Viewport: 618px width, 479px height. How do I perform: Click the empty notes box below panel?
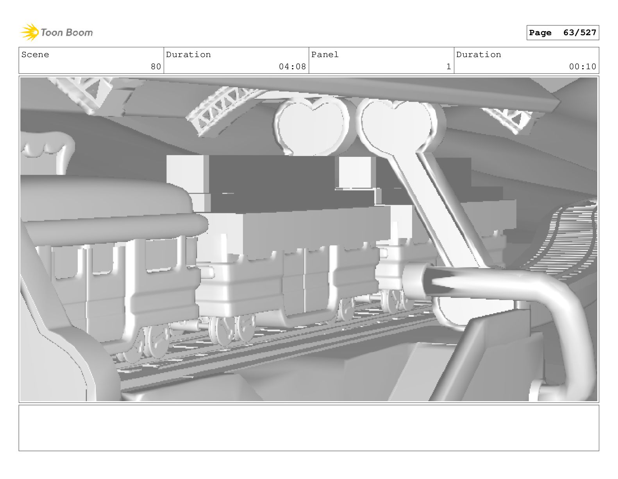coord(309,428)
